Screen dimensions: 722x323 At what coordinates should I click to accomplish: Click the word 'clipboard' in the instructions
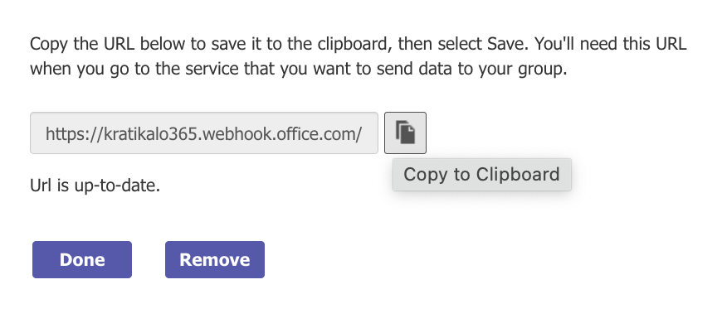354,45
